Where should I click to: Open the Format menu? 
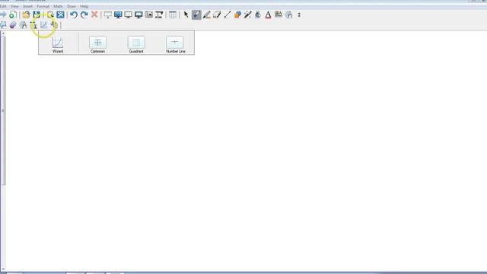pos(43,6)
